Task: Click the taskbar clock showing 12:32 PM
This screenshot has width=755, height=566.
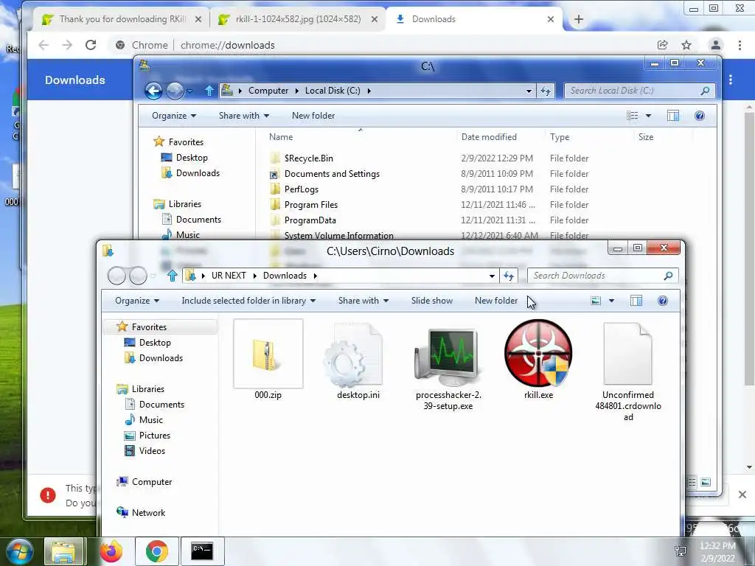Action: click(x=717, y=551)
